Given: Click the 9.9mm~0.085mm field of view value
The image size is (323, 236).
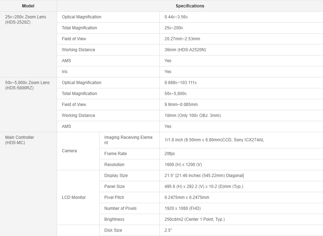Looking at the screenshot, I should click(x=181, y=105).
